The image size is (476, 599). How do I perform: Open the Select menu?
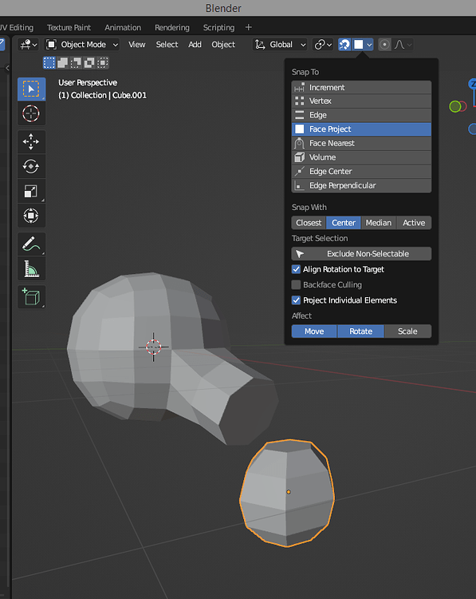point(167,45)
